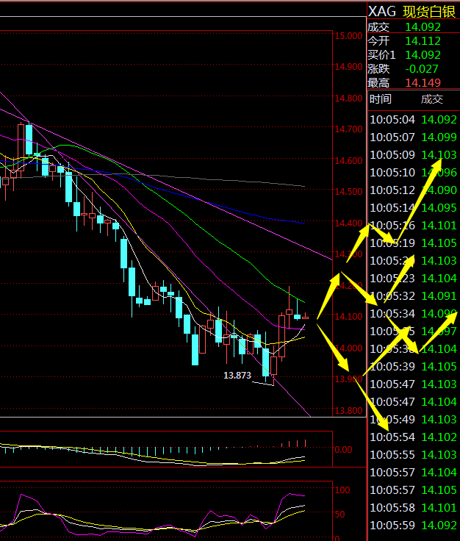This screenshot has width=460, height=541.
Task: Click price 14.101 in the 10:05:58 row
Action: 439,507
